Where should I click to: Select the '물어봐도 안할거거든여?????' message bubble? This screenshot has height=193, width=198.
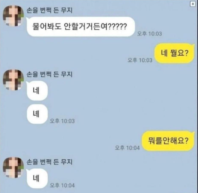pos(81,27)
